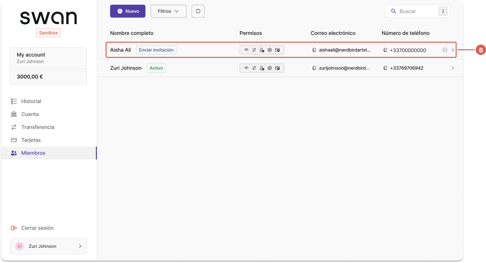Select the card permission icon for Zuri Johnson
Screen dimensions: 486x263
click(277, 68)
